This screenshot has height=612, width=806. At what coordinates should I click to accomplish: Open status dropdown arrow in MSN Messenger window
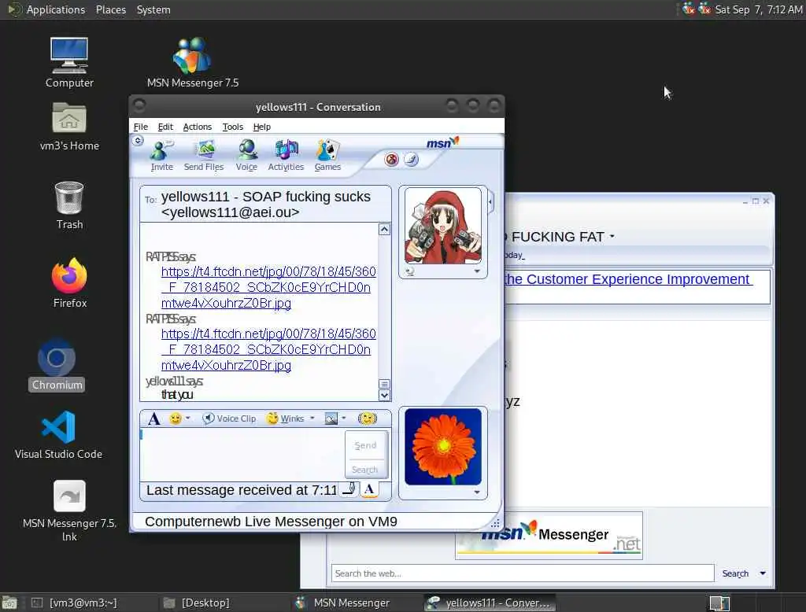[612, 236]
